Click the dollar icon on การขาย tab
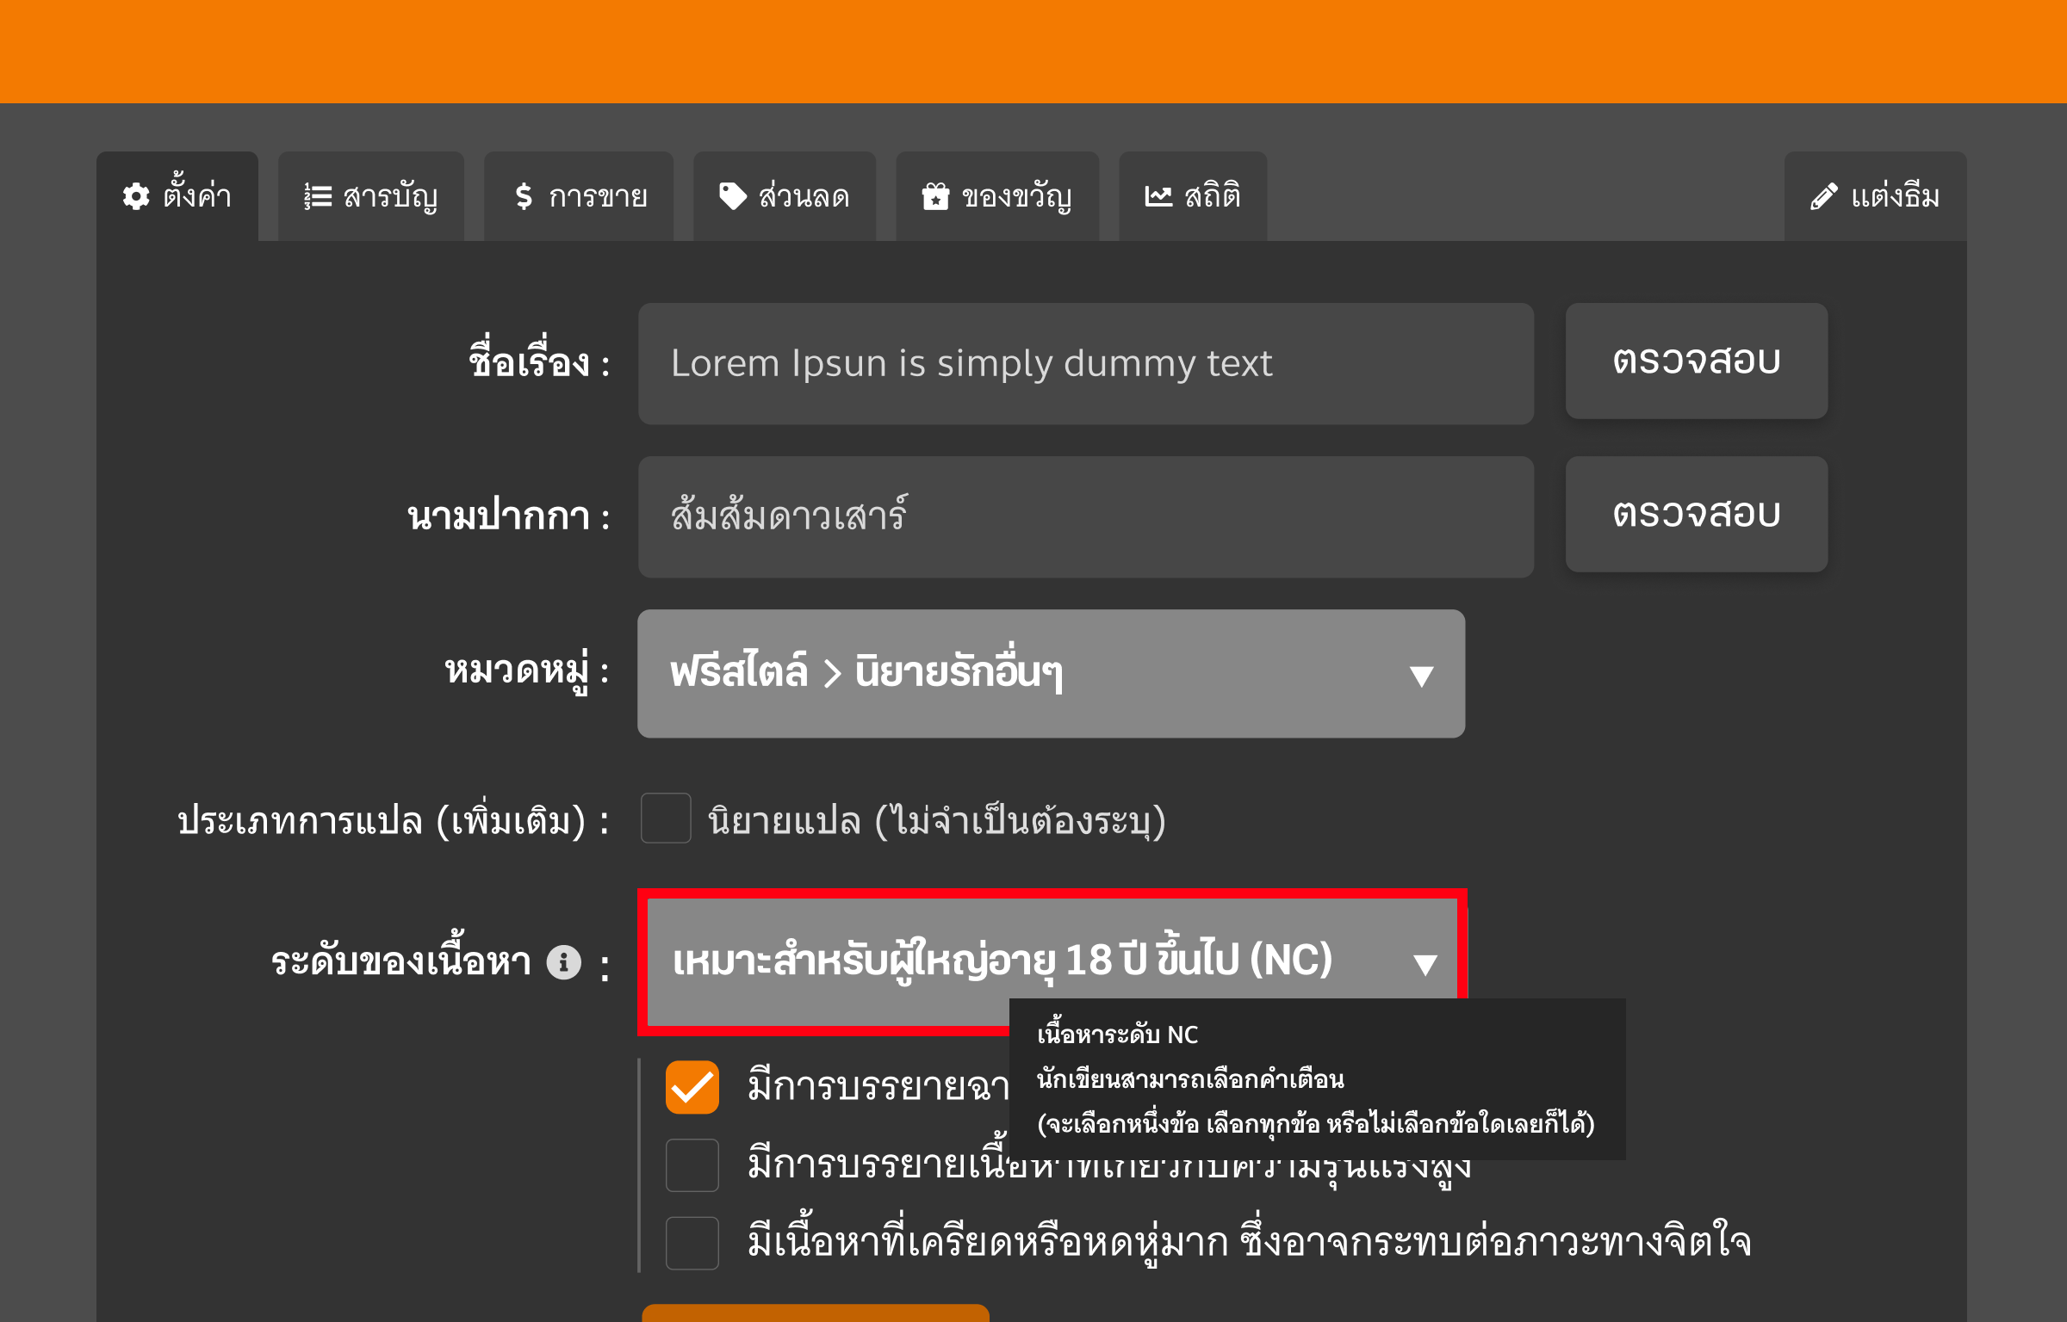The height and width of the screenshot is (1322, 2067). tap(524, 197)
